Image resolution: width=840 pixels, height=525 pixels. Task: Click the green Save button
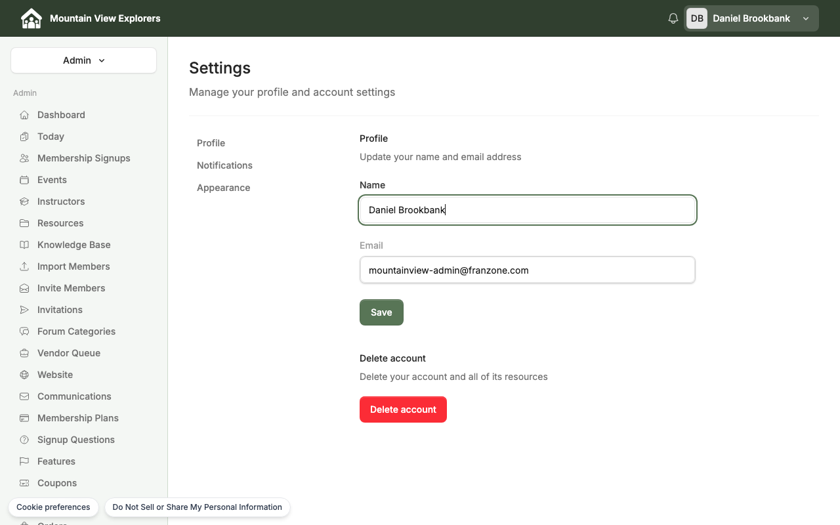click(381, 312)
